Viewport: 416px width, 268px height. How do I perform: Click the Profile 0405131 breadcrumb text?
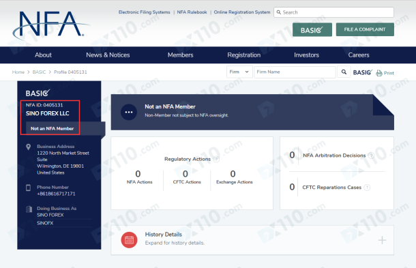(70, 72)
